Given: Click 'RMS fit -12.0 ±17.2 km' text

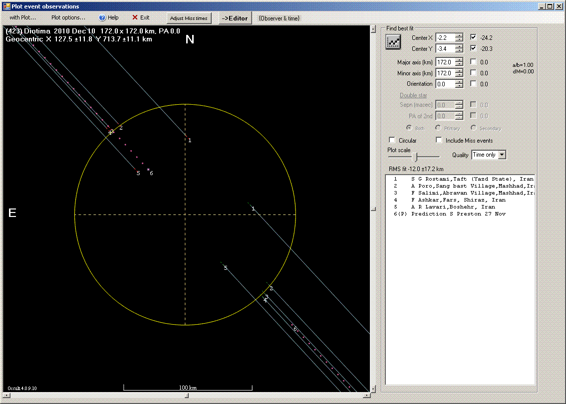Looking at the screenshot, I should tap(416, 169).
